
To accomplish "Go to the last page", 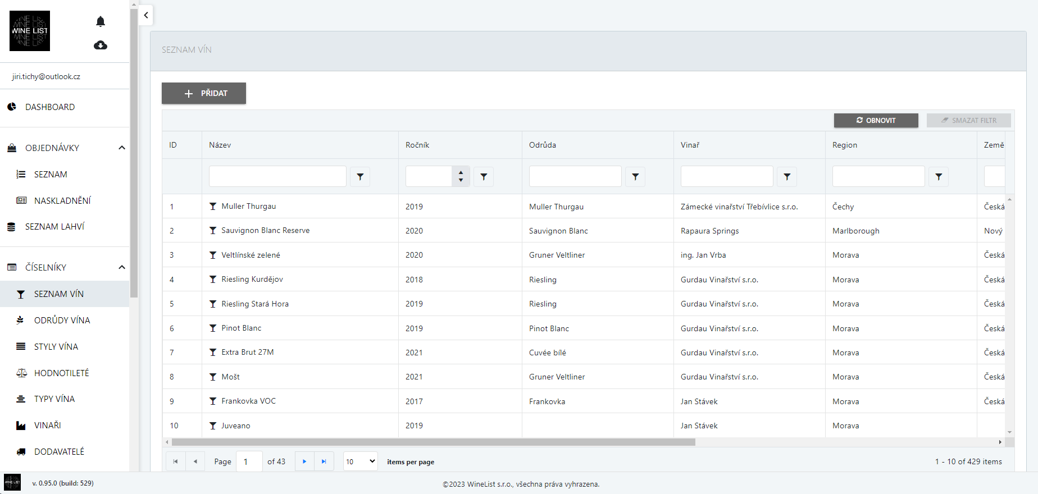I will coord(324,461).
